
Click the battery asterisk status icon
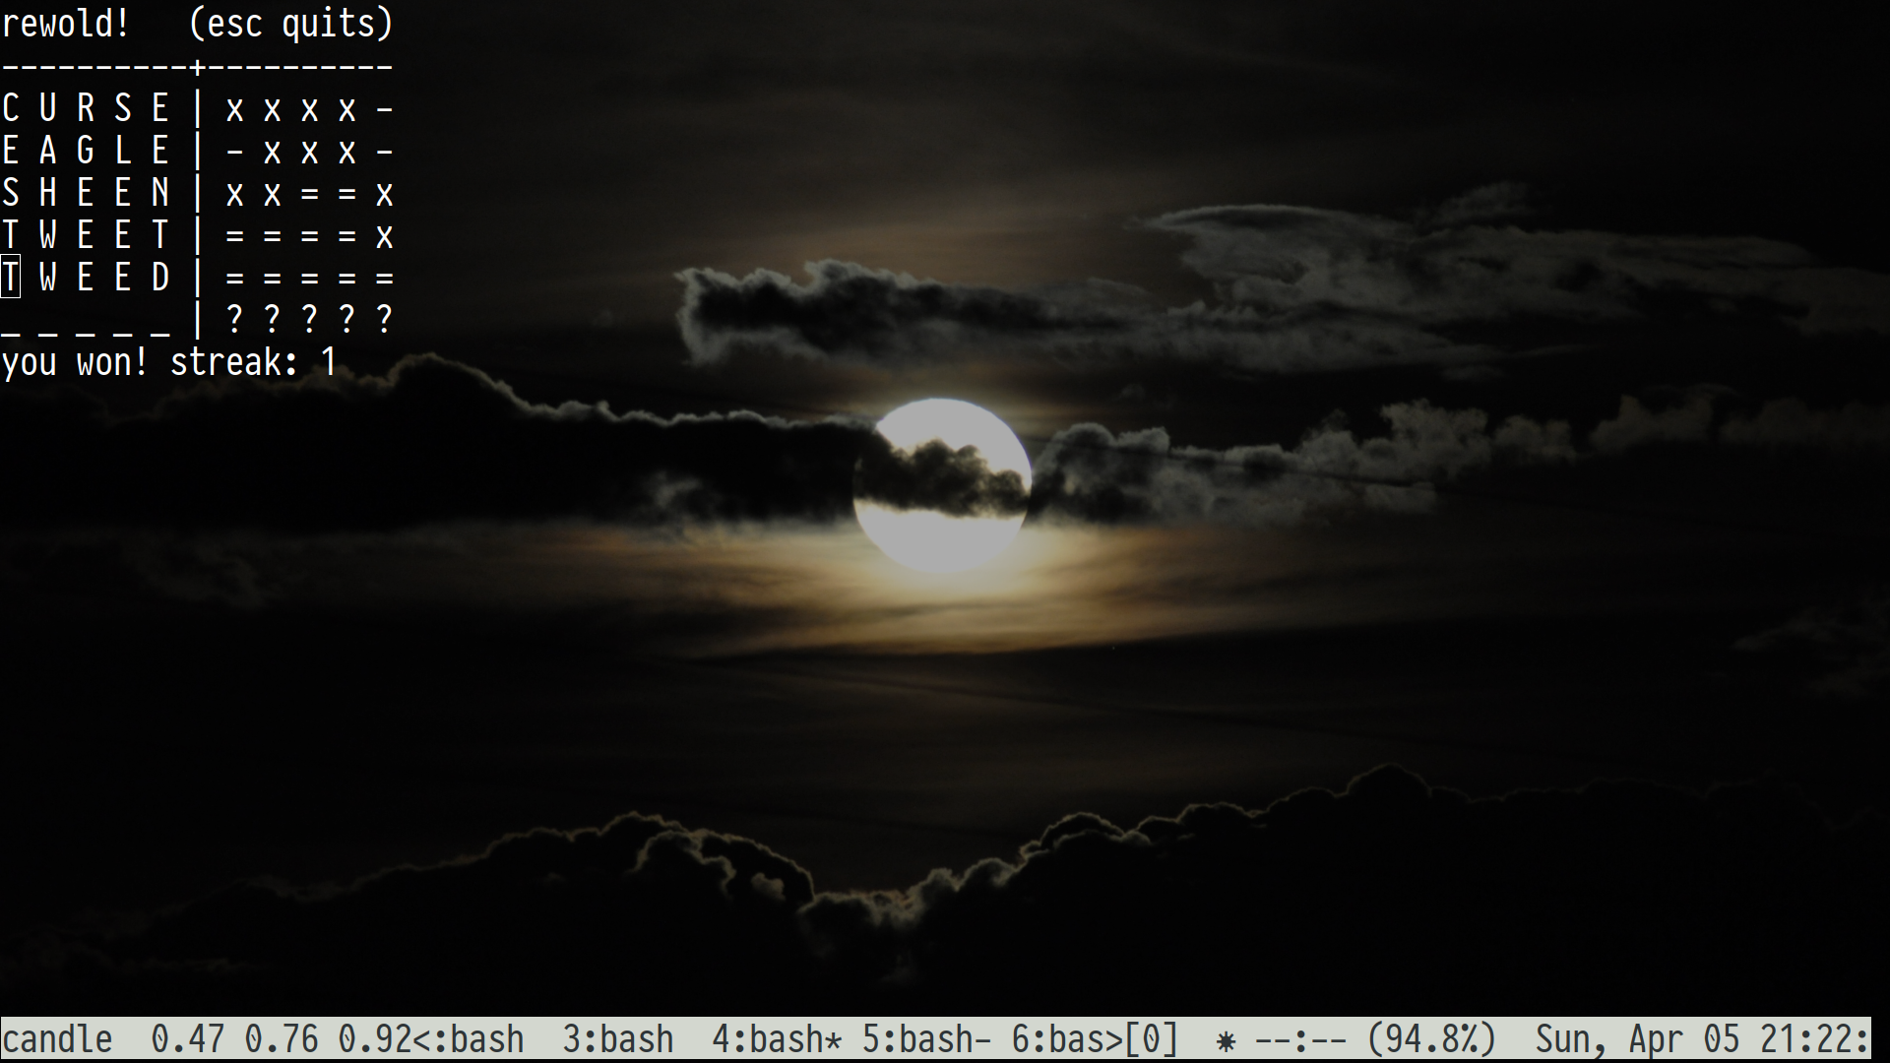pos(1226,1040)
